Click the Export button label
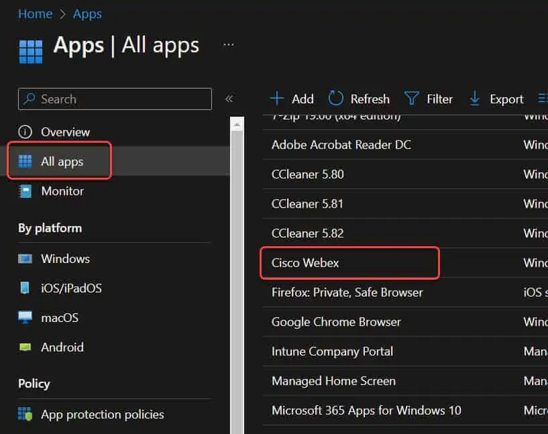This screenshot has width=548, height=434. click(506, 99)
